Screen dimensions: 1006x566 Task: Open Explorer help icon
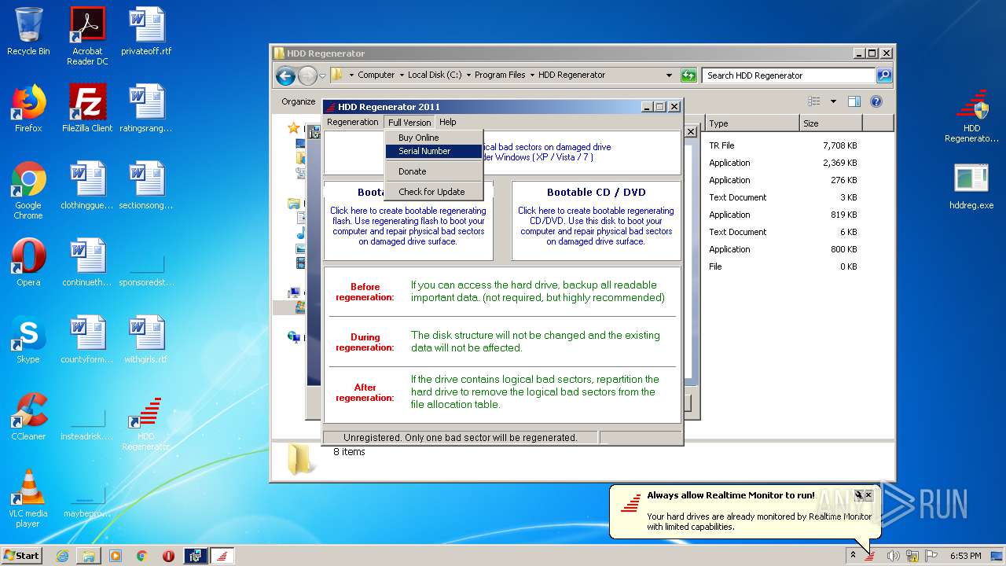[876, 101]
